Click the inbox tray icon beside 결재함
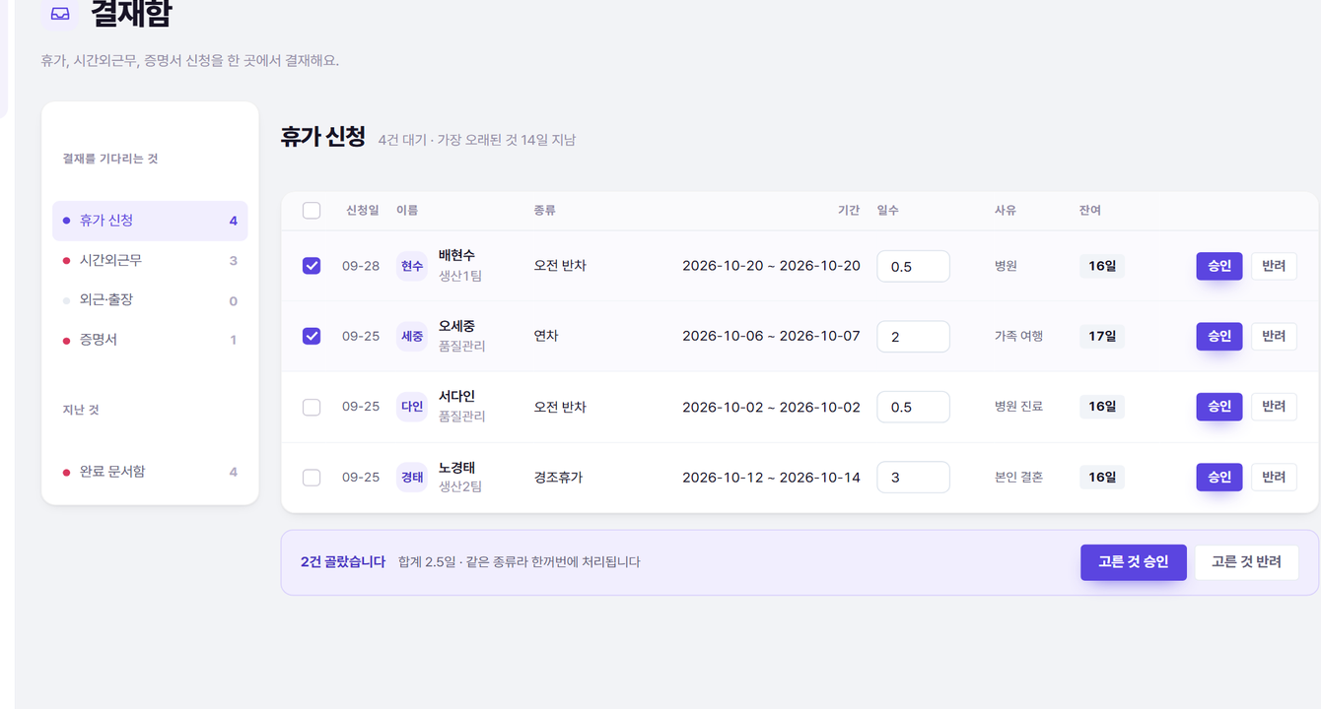Screen dimensions: 1321x709 point(60,14)
